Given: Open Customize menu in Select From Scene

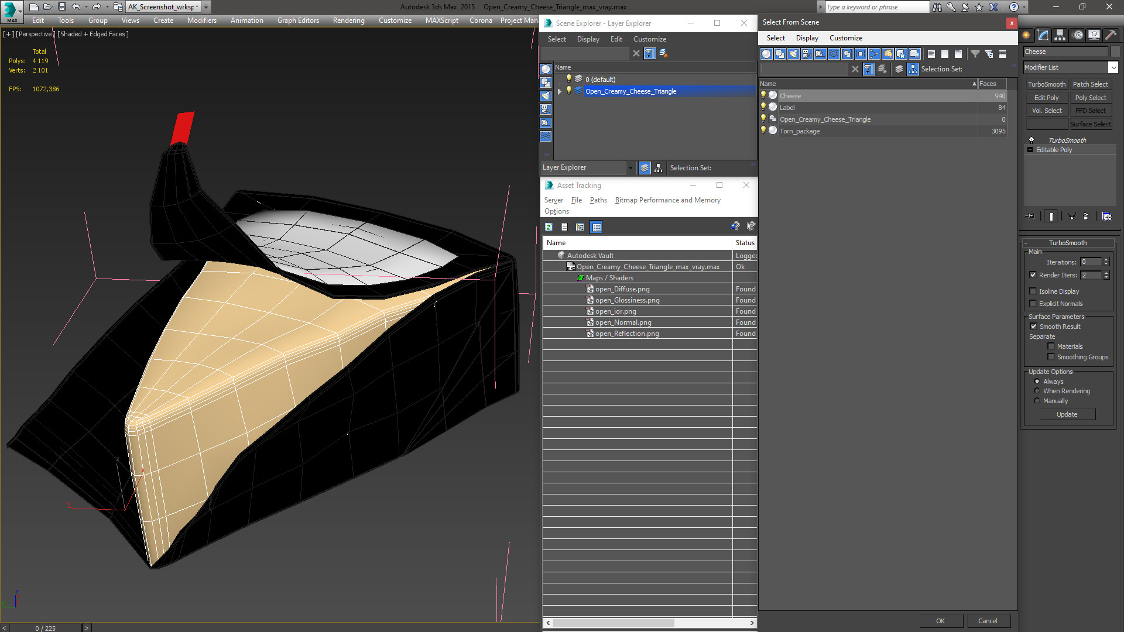Looking at the screenshot, I should coord(845,38).
